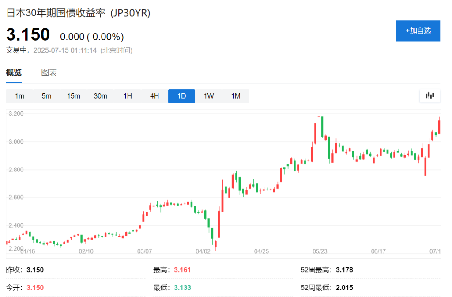This screenshot has height=297, width=452.
Task: Switch to the 概览 tab
Action: tap(14, 72)
